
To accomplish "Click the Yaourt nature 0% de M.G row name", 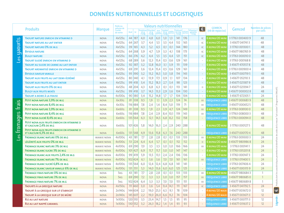I will [41, 47].
